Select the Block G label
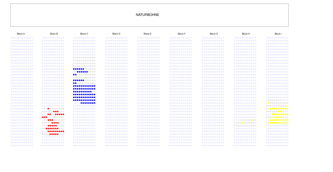The image size is (333, 172). [x=214, y=34]
